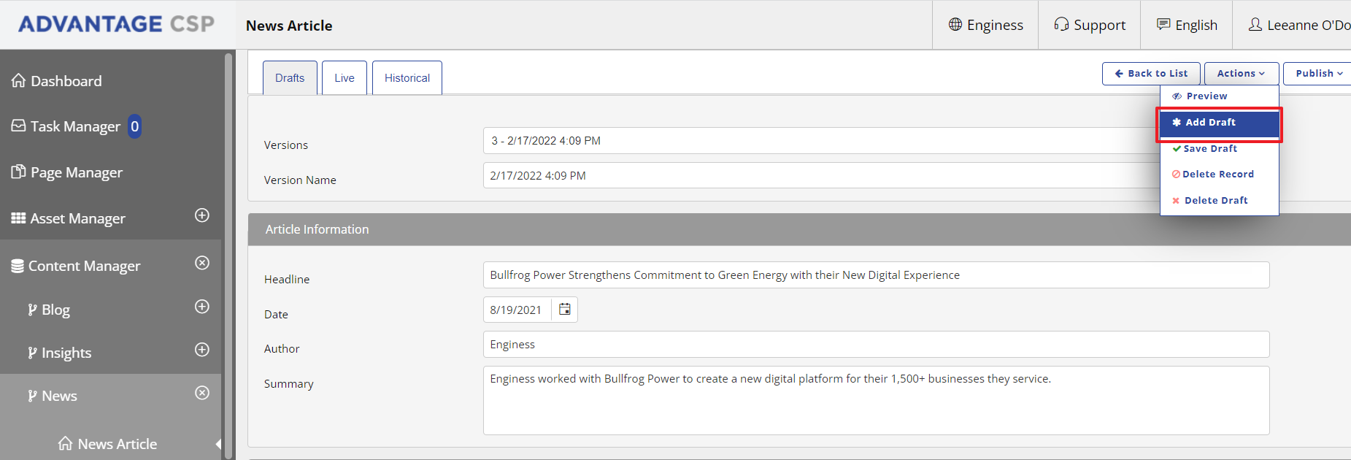Open the Dashboard from sidebar
The height and width of the screenshot is (460, 1351).
pyautogui.click(x=66, y=81)
